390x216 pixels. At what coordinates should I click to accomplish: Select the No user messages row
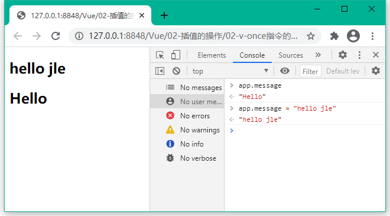tap(187, 101)
